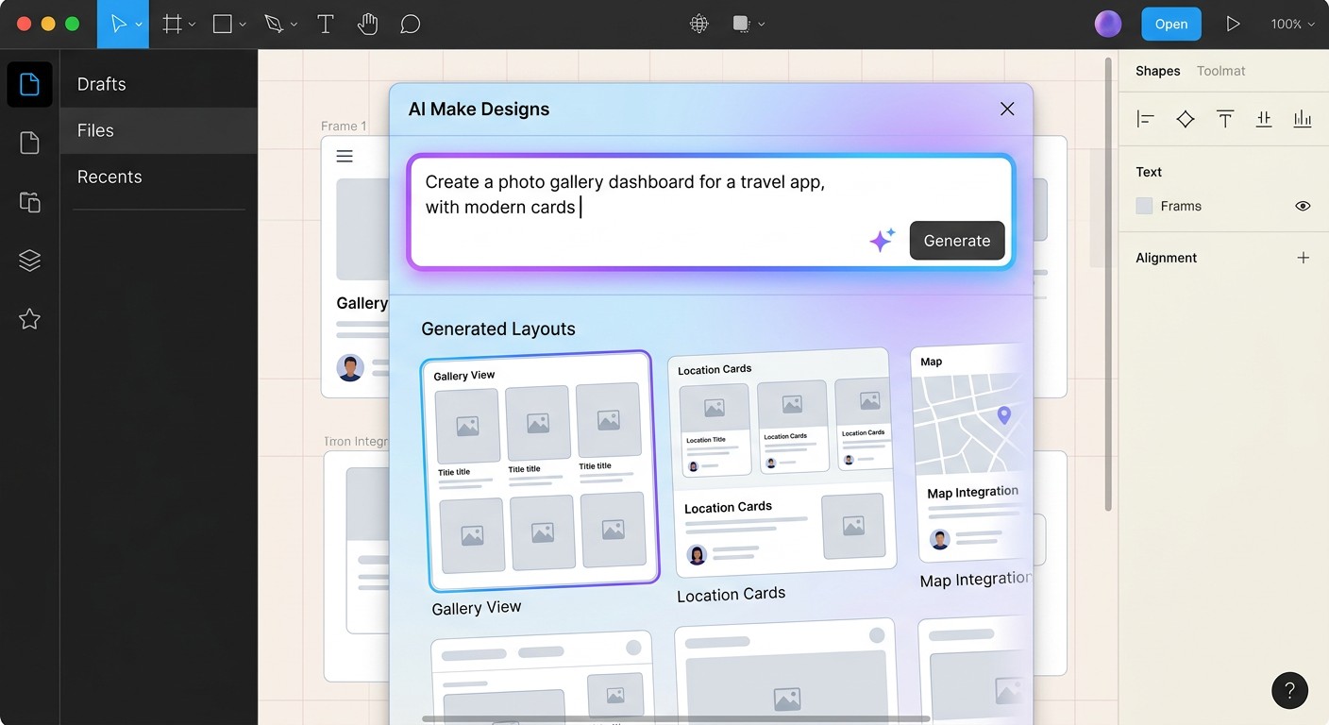Click into the AI prompt text field
1329x725 pixels.
point(711,212)
